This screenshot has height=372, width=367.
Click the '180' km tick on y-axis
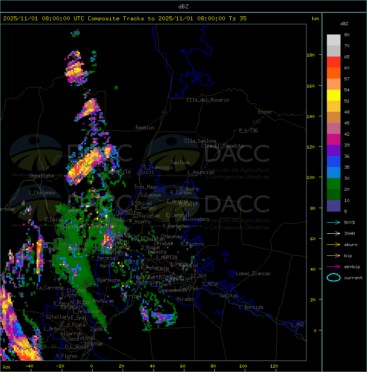point(311,55)
